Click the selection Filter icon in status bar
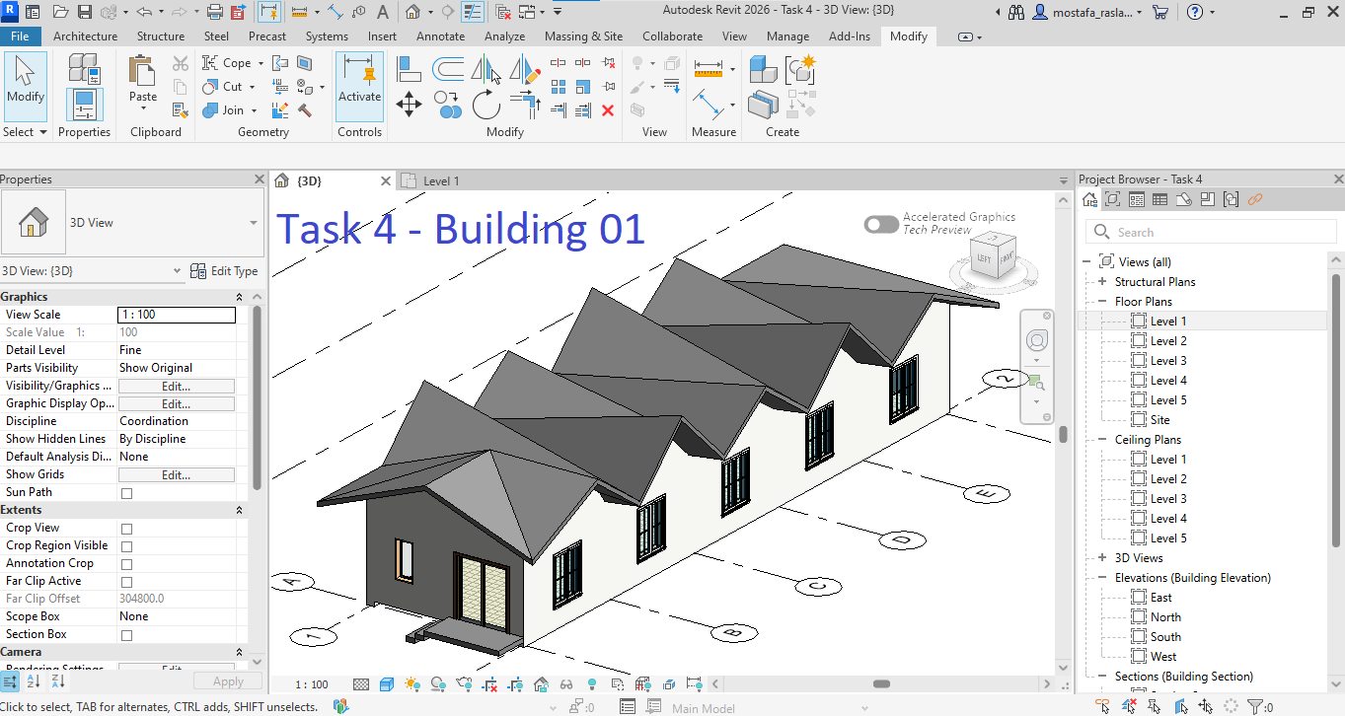Viewport: 1345px width, 716px height. (1254, 706)
